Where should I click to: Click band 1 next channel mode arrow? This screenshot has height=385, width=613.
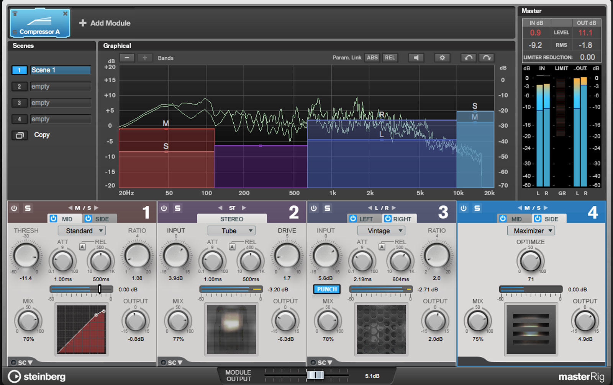pyautogui.click(x=97, y=208)
